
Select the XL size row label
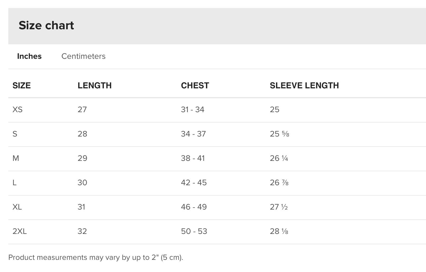(x=17, y=207)
